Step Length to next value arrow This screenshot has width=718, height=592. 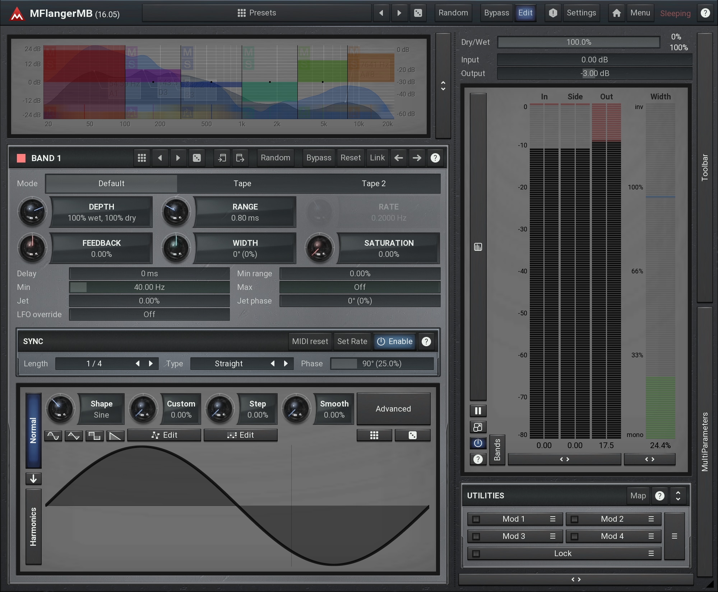click(x=151, y=363)
